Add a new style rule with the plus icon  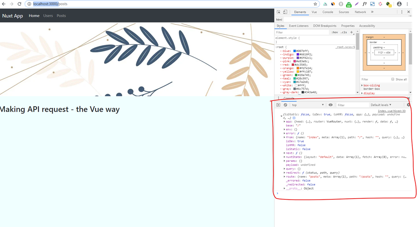[x=351, y=32]
